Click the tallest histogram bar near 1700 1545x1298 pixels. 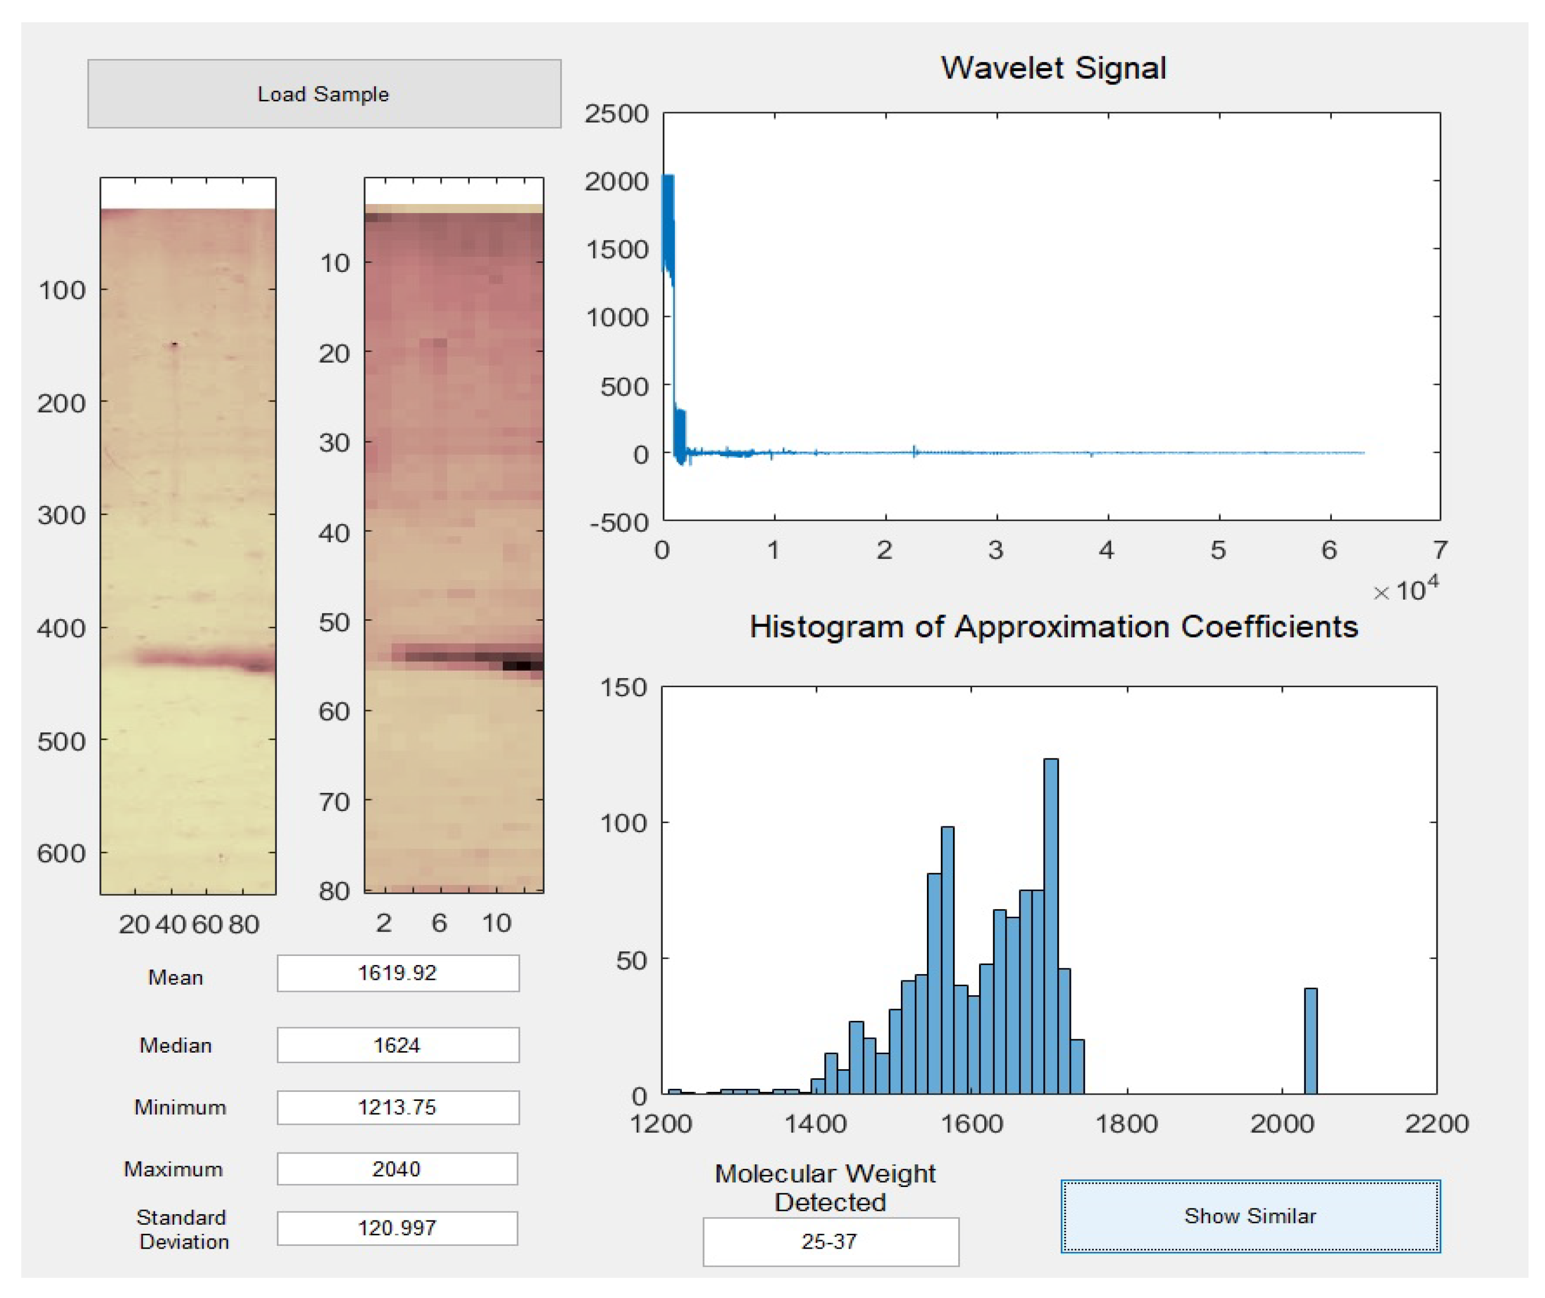[1051, 927]
